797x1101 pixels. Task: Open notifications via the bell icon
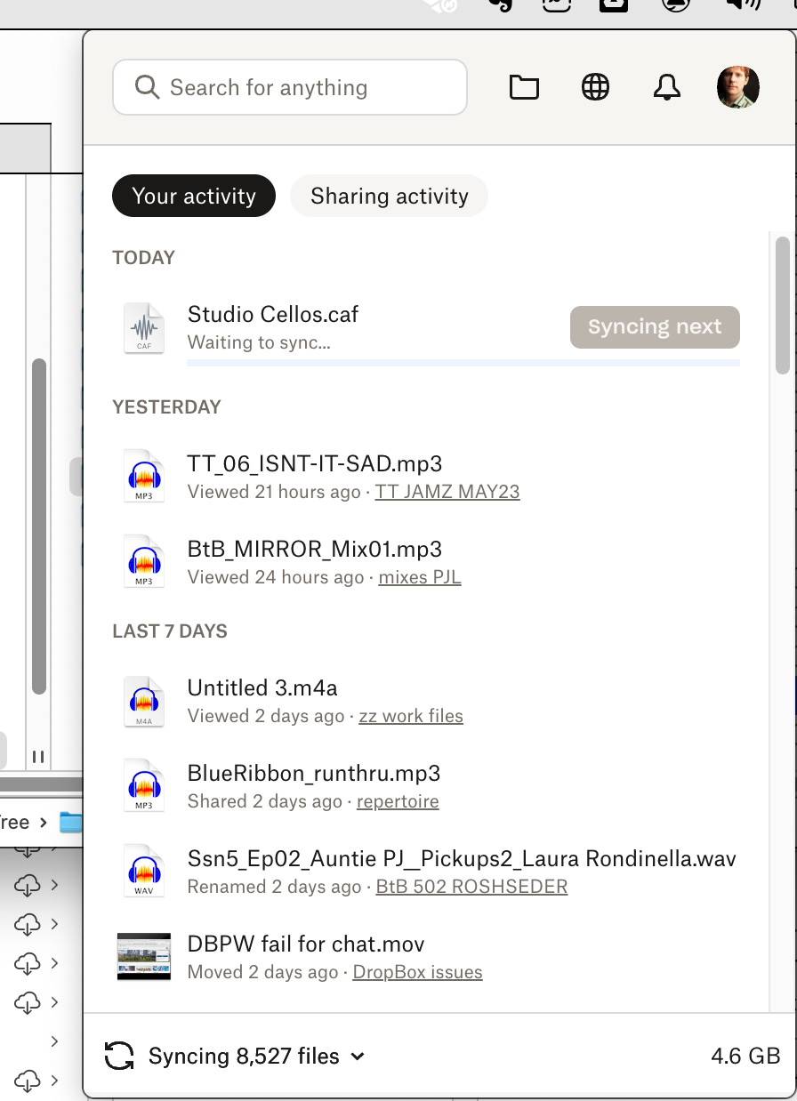(x=666, y=87)
